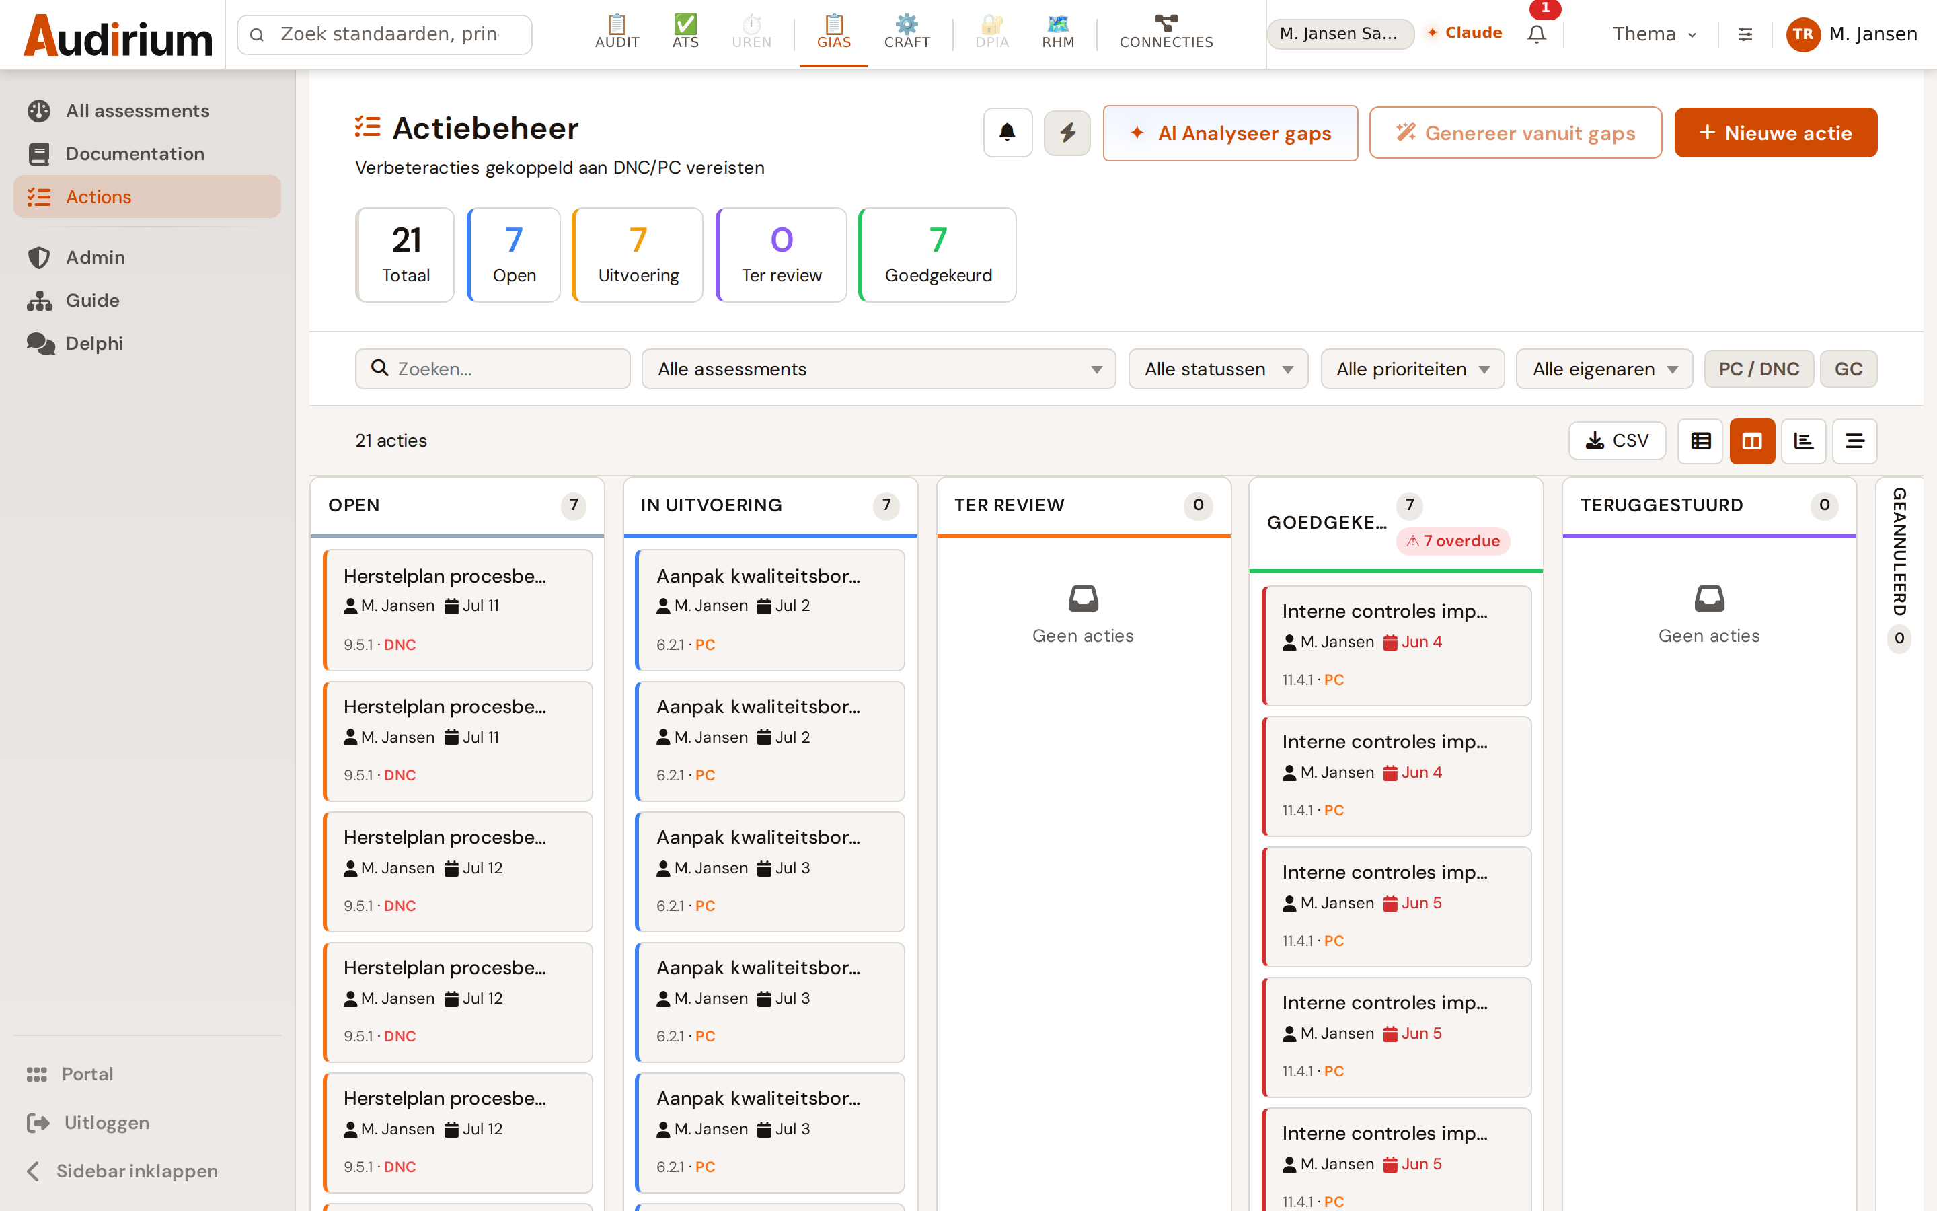
Task: Open Alle statussen dropdown filter
Action: click(1217, 369)
